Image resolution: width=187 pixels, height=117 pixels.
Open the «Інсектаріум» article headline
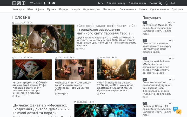[x=30, y=88]
